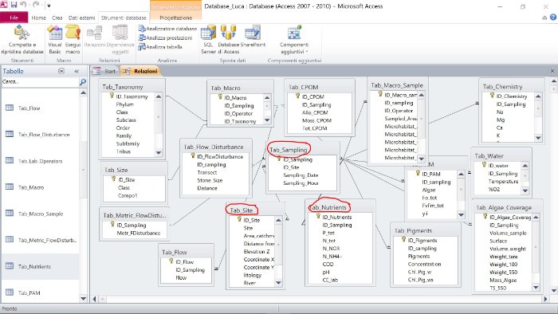
Task: Open the quick access toolbar customize arrow
Action: (x=49, y=6)
